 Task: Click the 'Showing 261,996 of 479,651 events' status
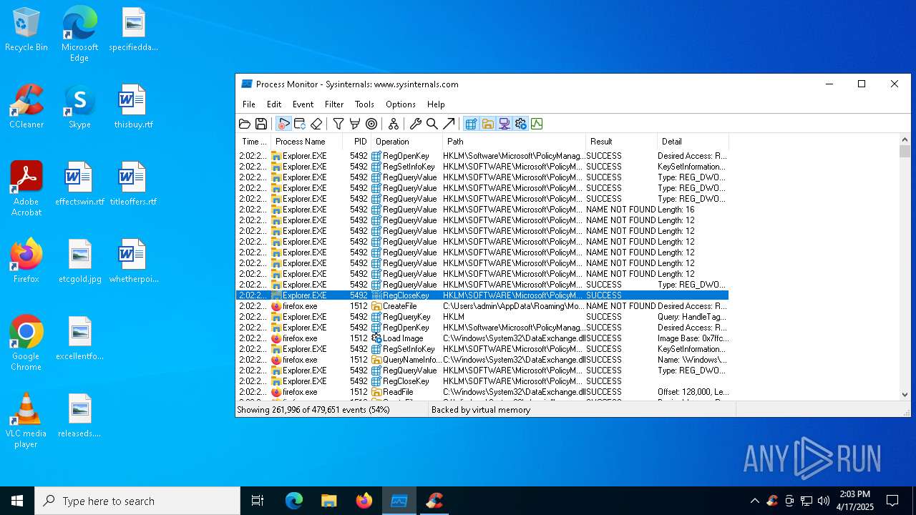pos(313,410)
